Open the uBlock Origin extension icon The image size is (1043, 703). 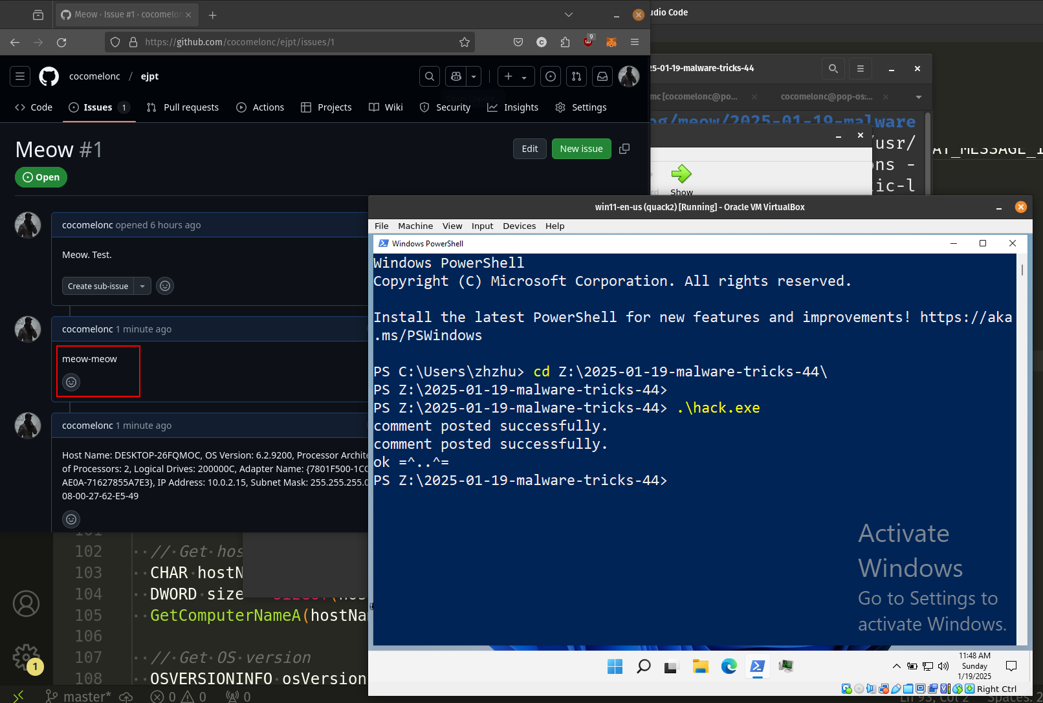coord(588,41)
